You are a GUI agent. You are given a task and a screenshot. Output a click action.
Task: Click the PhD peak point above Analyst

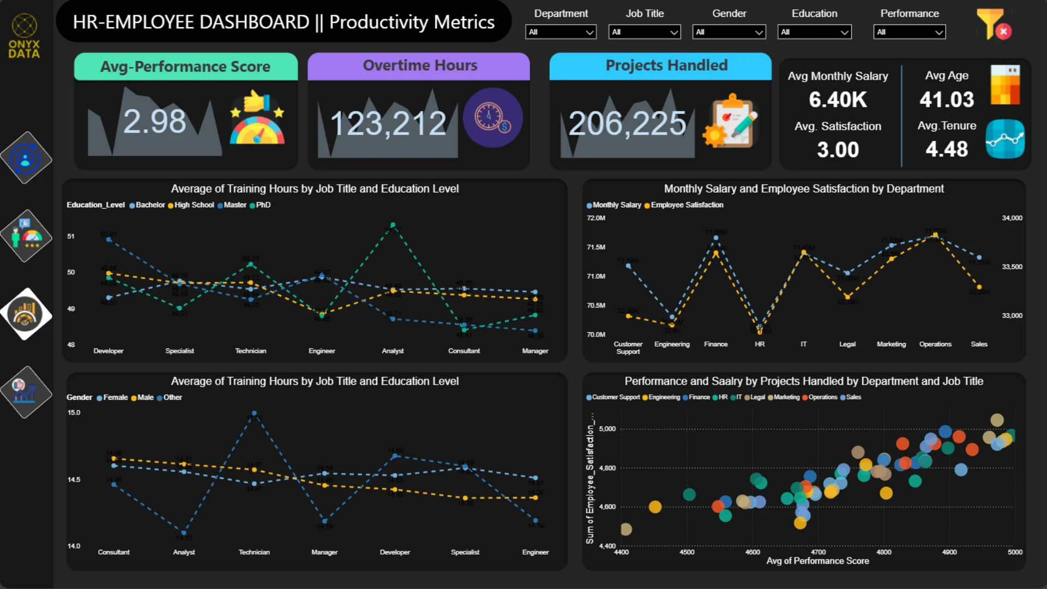[x=393, y=225]
